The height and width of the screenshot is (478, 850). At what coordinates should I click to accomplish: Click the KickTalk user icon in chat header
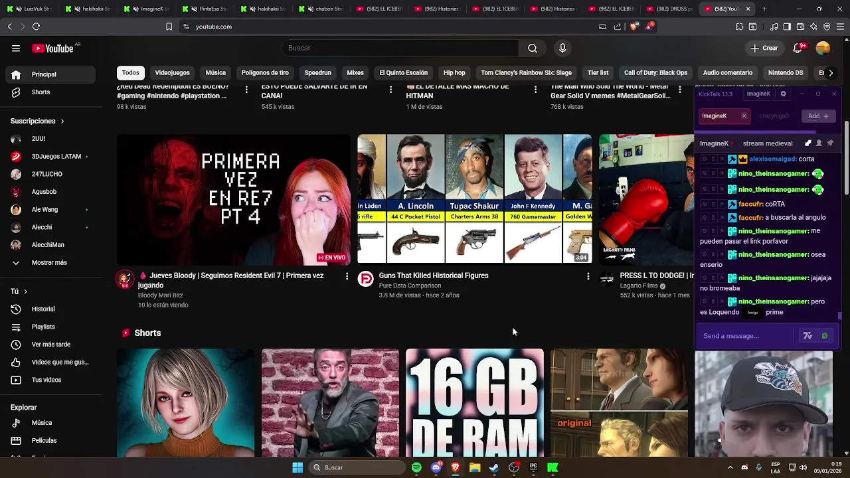point(819,143)
